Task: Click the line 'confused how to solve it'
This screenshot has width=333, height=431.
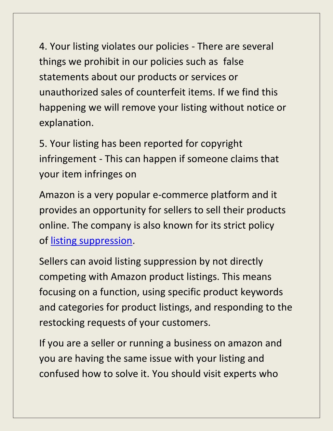Action: coord(93,373)
